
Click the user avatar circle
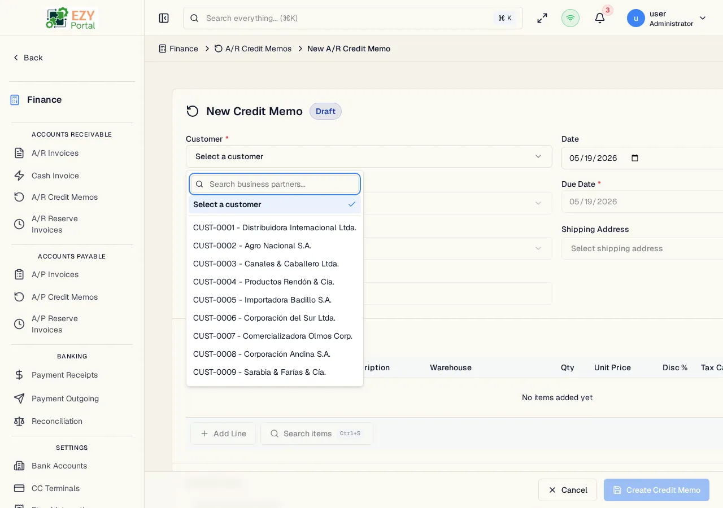[636, 18]
